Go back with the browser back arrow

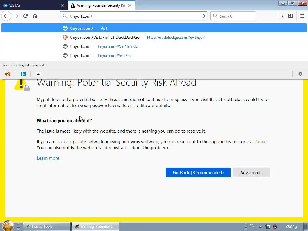tap(6, 16)
